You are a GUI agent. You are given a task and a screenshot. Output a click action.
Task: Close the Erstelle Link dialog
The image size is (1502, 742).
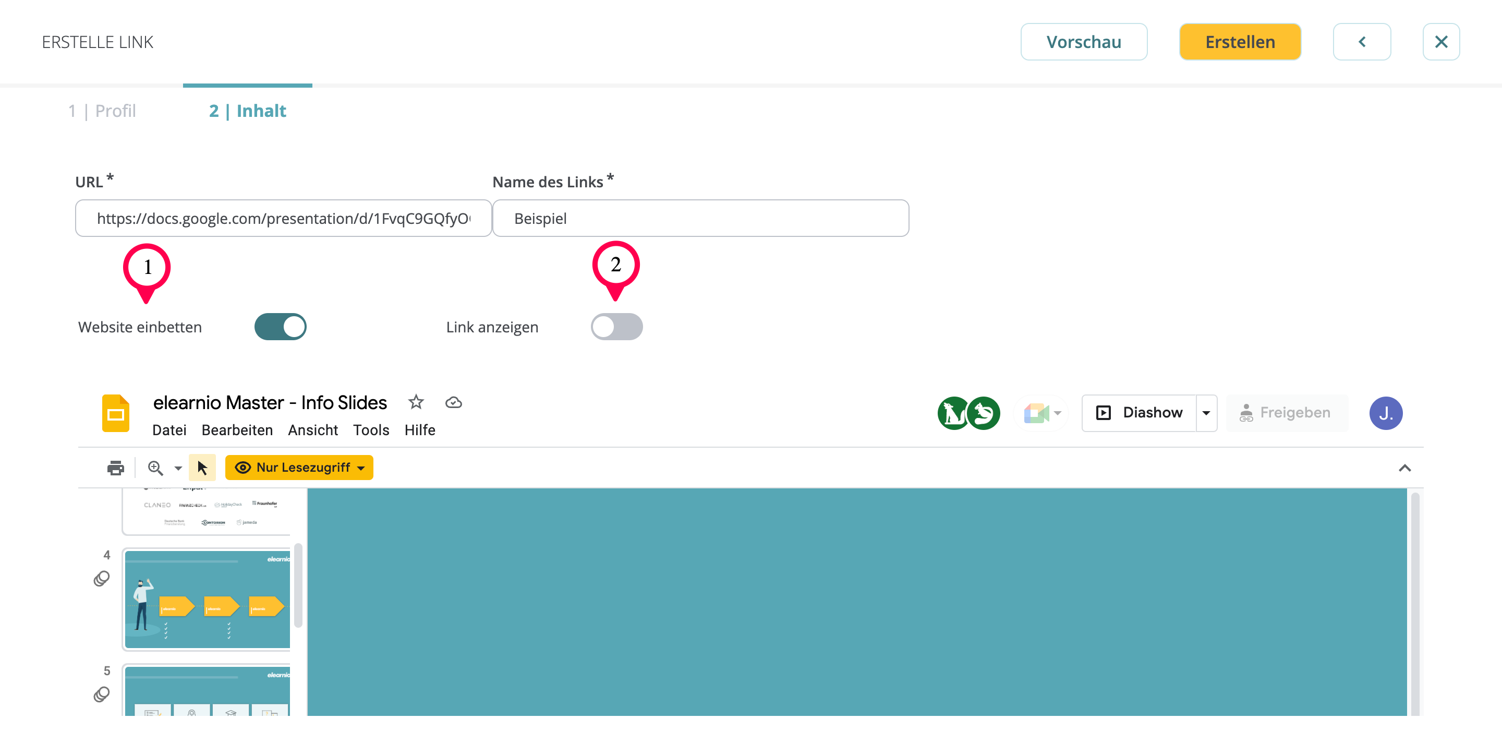(x=1441, y=42)
